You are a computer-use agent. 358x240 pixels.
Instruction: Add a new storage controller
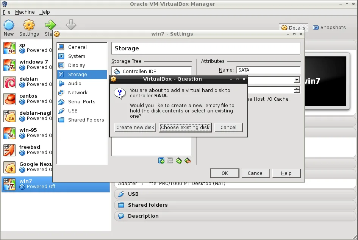coord(161,161)
